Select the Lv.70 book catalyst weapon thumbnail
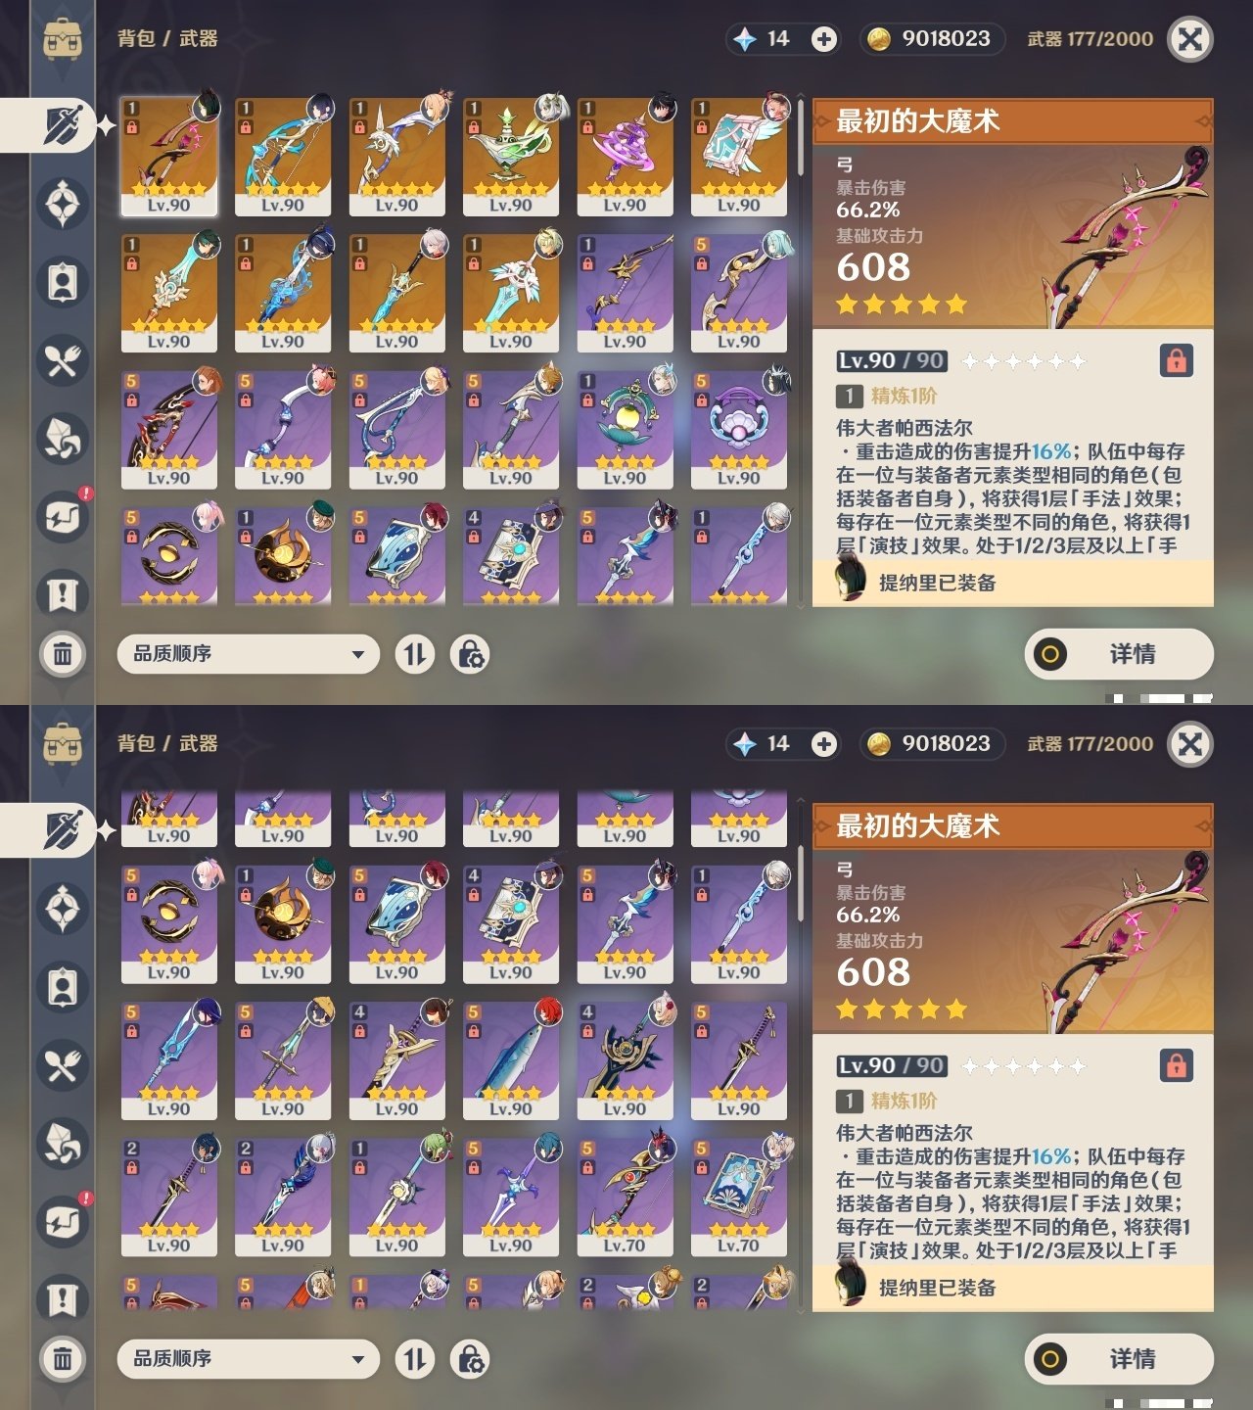Image resolution: width=1253 pixels, height=1410 pixels. tap(738, 1198)
